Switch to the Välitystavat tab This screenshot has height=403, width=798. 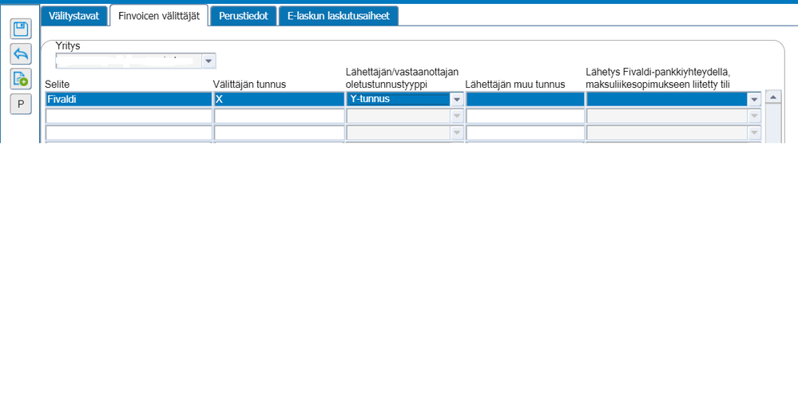73,16
